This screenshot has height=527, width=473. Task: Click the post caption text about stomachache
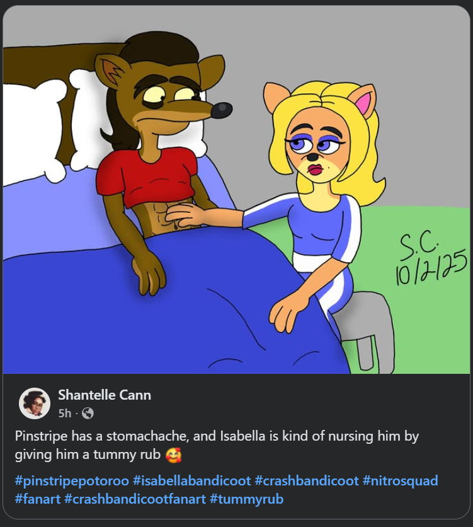217,445
